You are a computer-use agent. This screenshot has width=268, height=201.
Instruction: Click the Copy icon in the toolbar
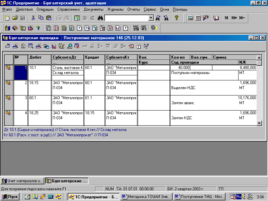(41, 18)
